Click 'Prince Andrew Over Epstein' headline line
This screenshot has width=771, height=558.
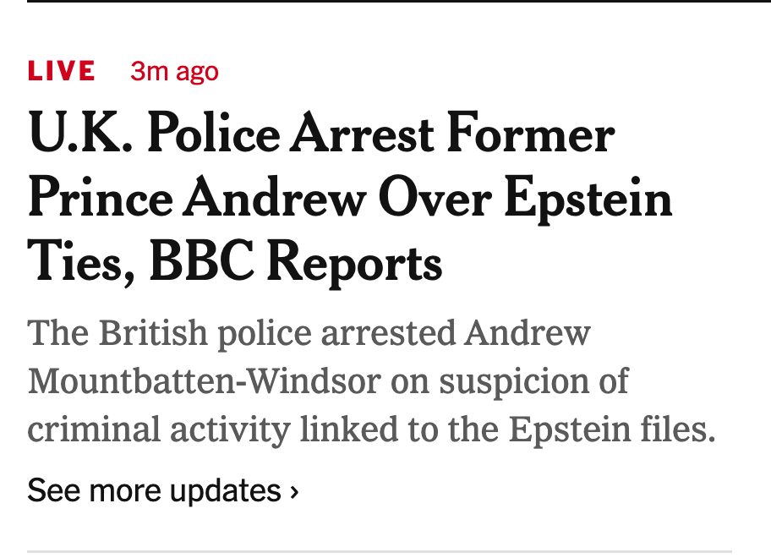point(350,200)
